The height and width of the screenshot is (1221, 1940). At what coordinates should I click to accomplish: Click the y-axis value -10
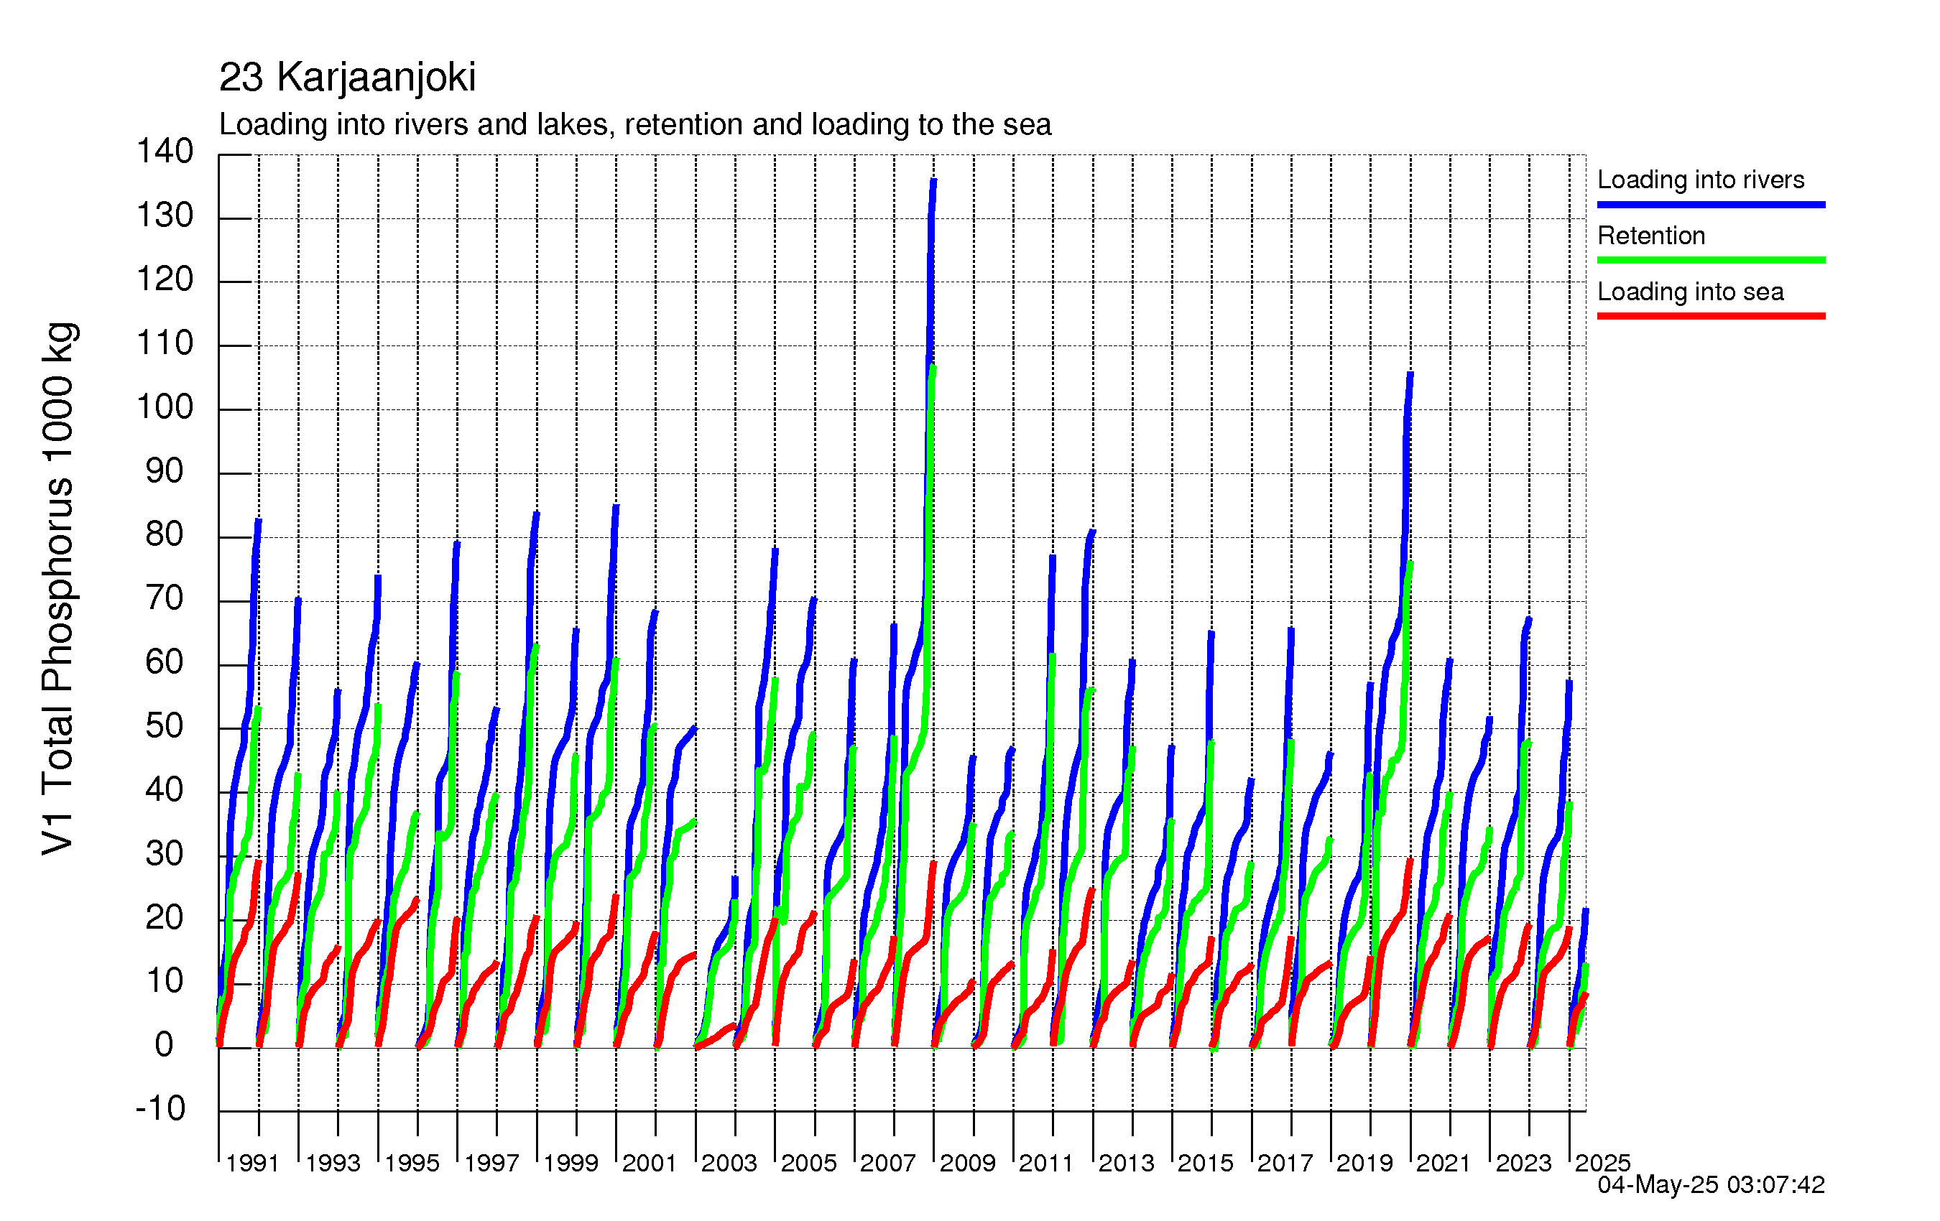(160, 1110)
